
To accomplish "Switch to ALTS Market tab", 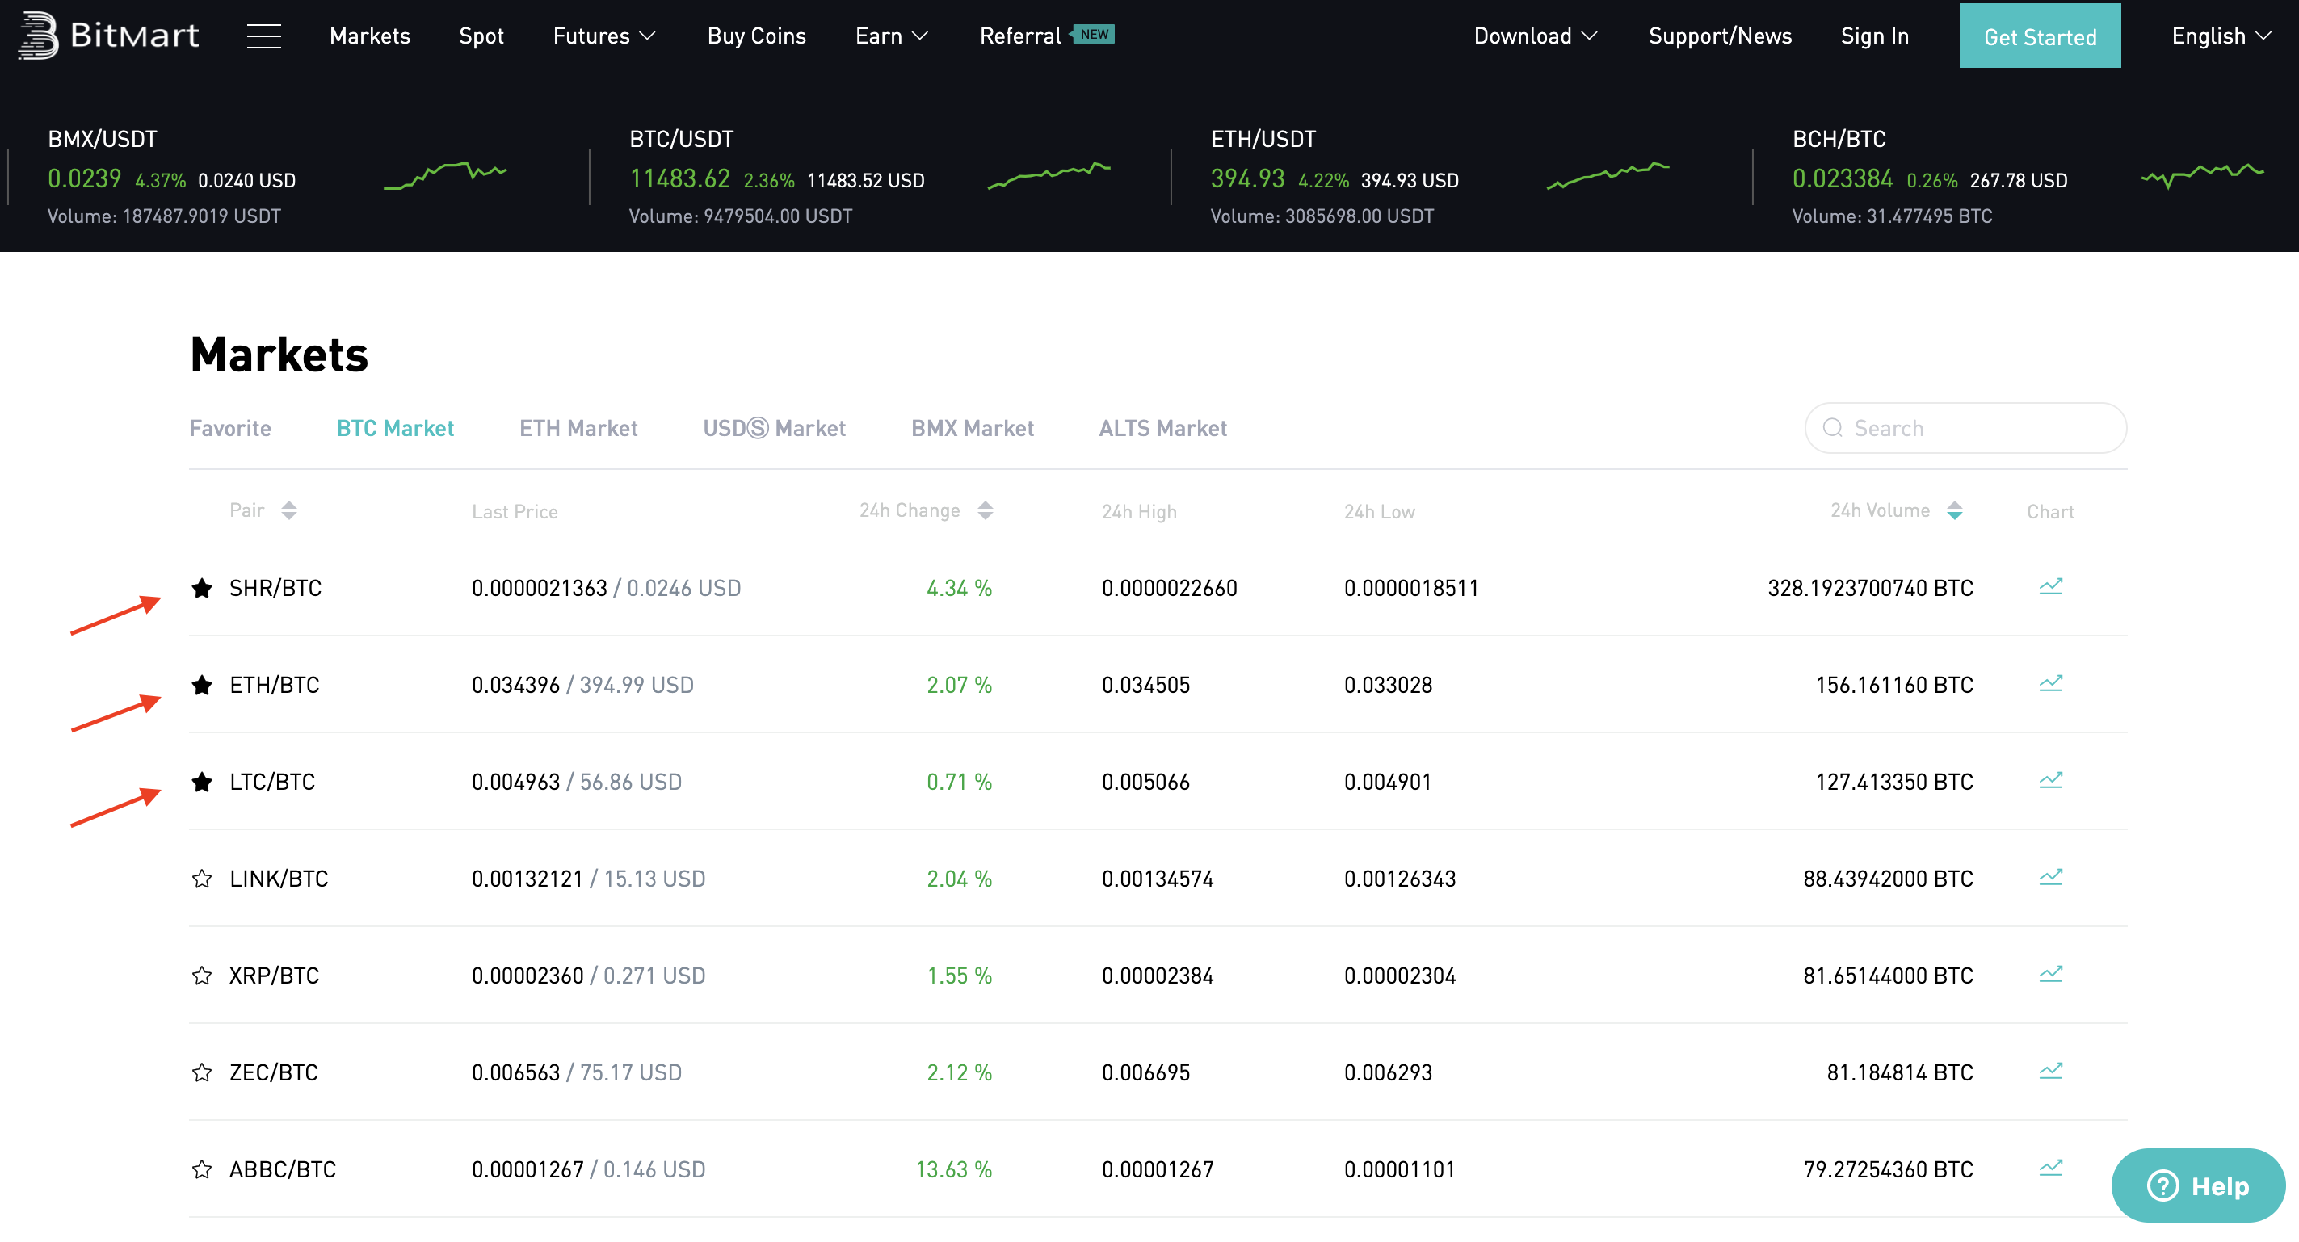I will click(1162, 428).
